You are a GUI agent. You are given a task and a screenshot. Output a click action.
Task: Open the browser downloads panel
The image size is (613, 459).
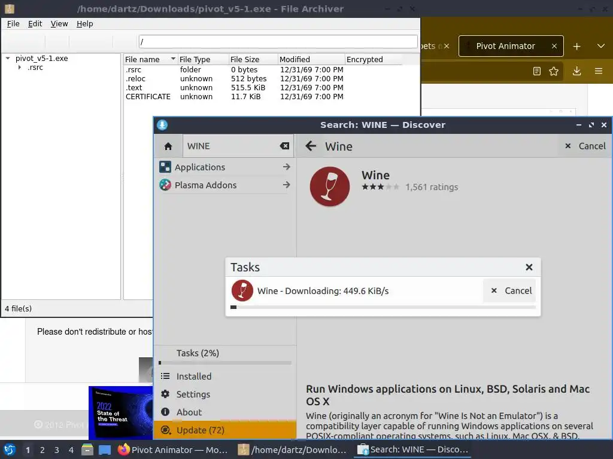pos(576,71)
